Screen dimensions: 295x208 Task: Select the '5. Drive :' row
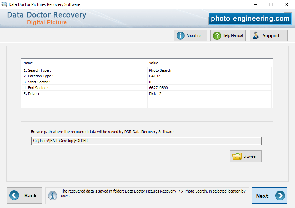tap(147, 94)
